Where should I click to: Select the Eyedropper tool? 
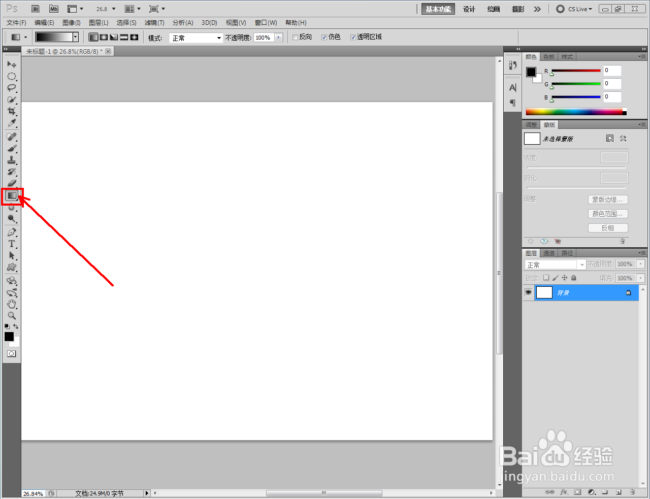click(12, 123)
